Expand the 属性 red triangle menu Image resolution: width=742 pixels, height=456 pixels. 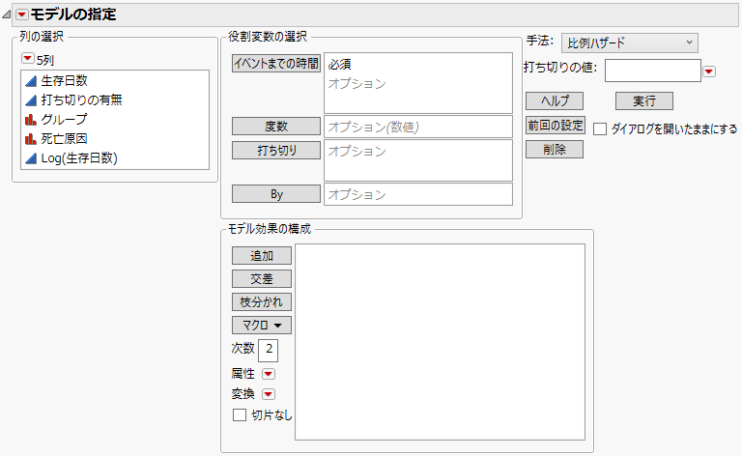(x=269, y=373)
